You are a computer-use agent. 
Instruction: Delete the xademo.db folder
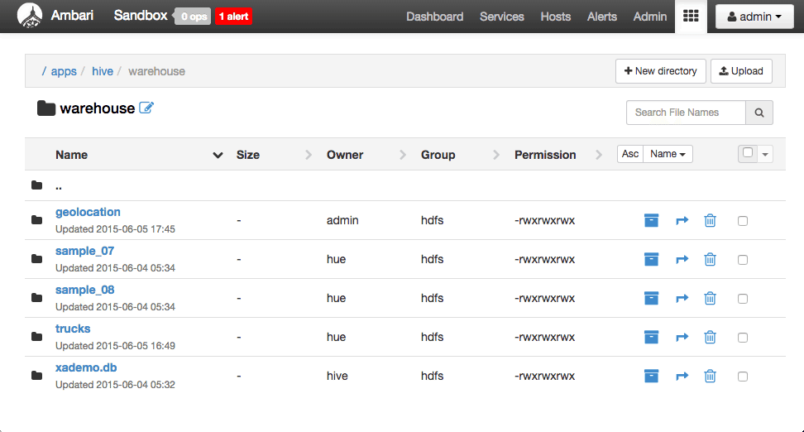pos(711,376)
